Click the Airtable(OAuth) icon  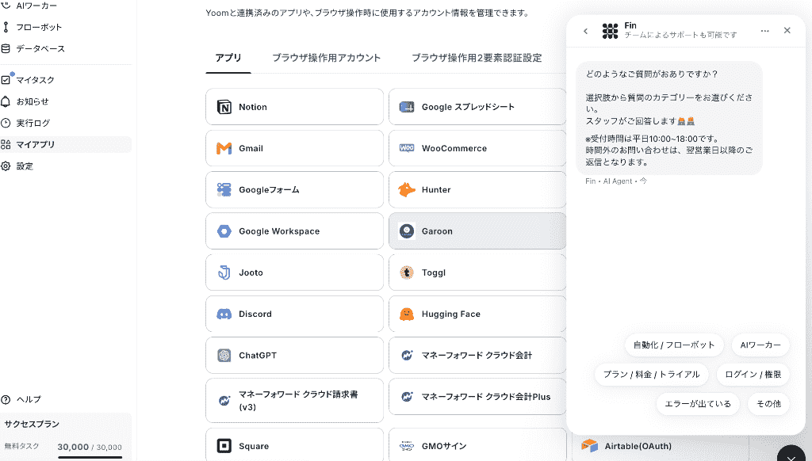click(589, 445)
